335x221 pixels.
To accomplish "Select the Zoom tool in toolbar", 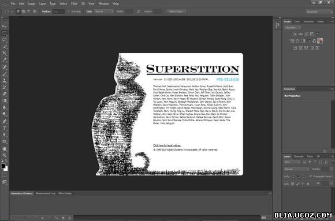I will point(4,155).
